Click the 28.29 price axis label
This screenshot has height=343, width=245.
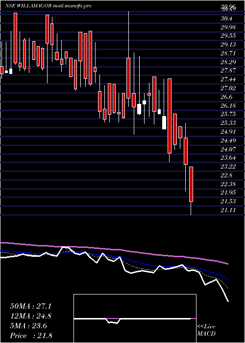[228, 62]
